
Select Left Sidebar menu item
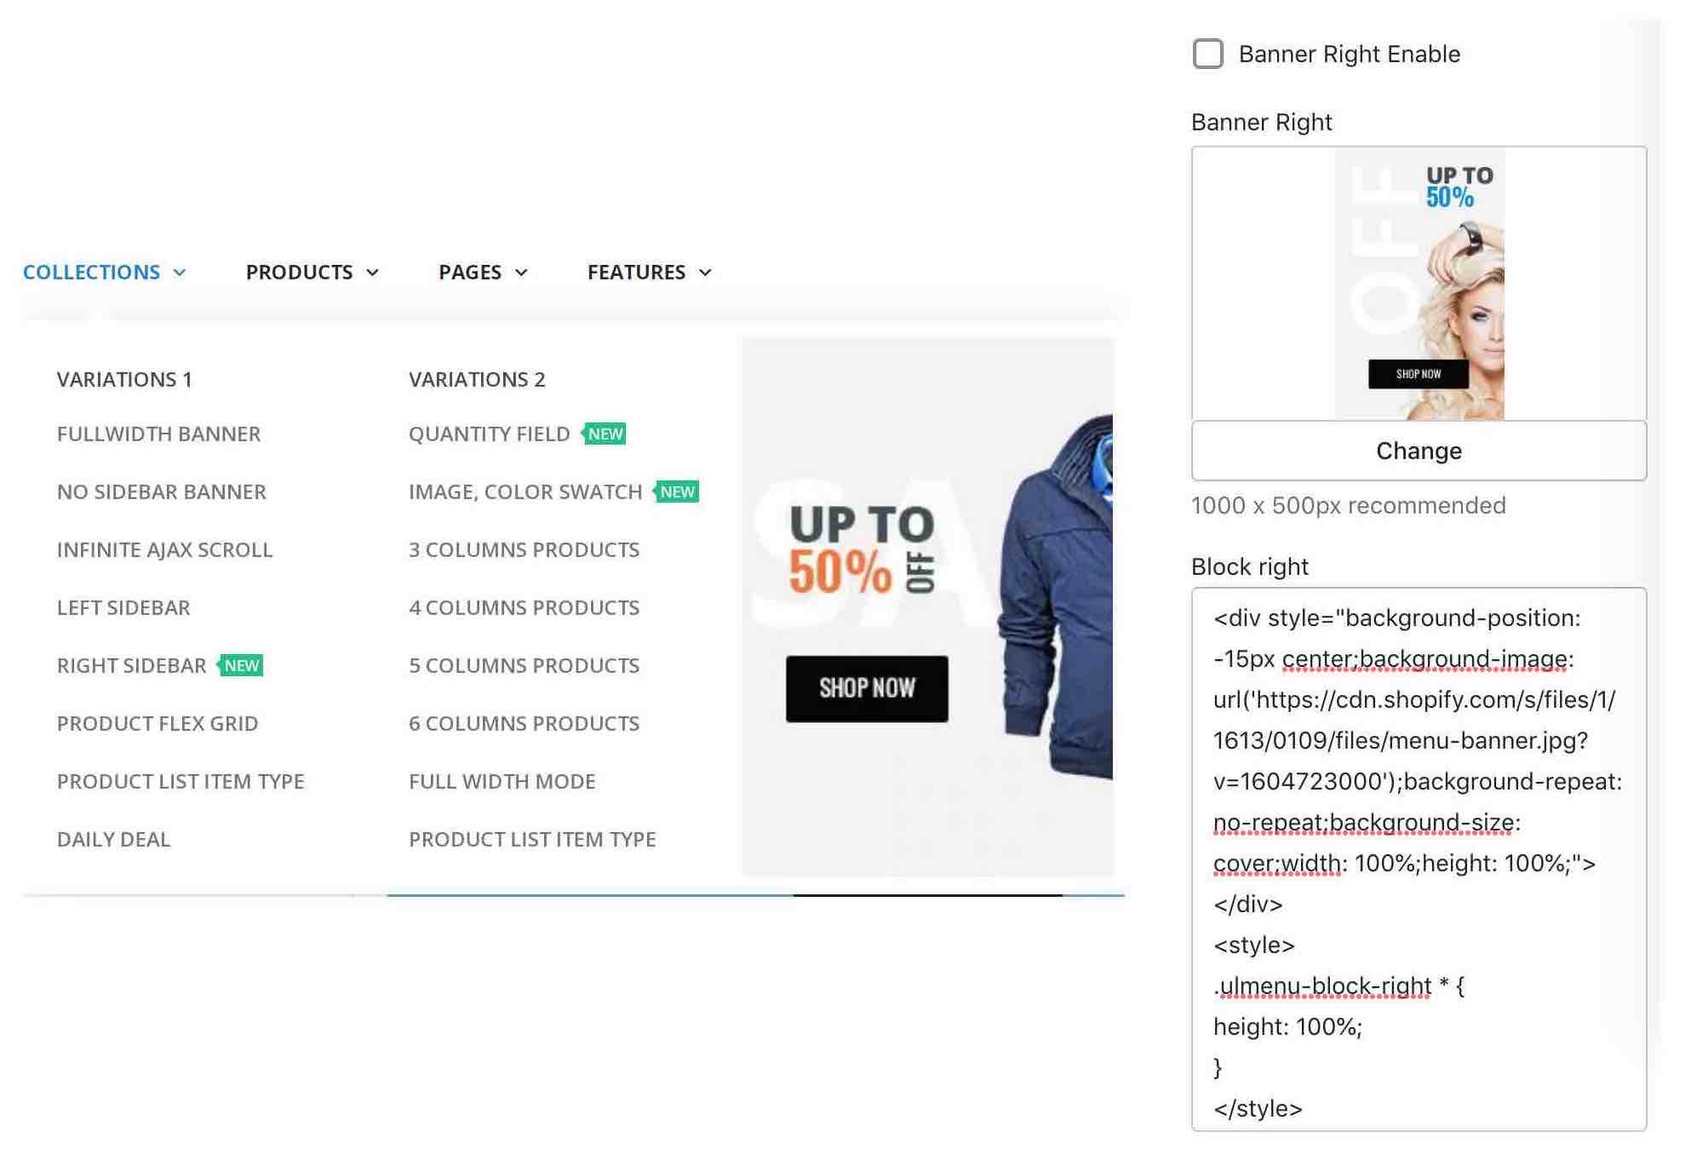123,607
